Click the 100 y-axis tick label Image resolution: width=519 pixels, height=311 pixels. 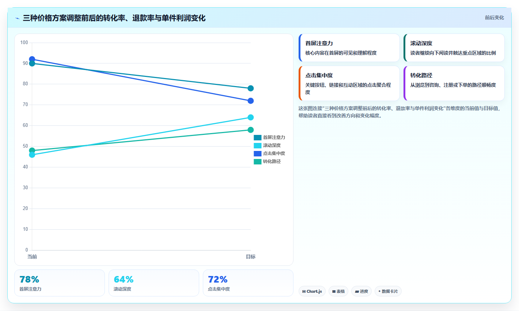24,43
